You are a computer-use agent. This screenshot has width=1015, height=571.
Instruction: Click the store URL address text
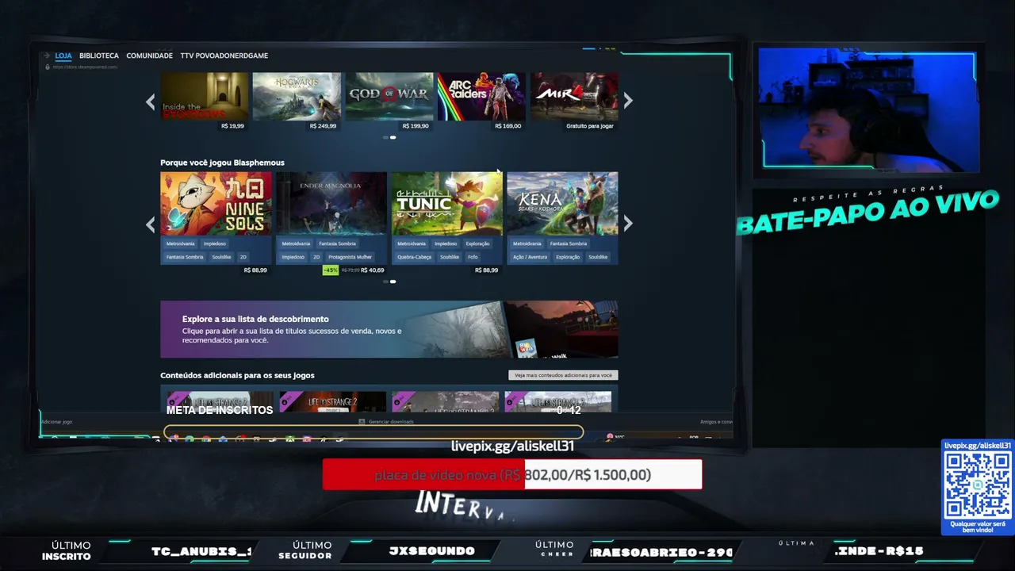tap(85, 67)
